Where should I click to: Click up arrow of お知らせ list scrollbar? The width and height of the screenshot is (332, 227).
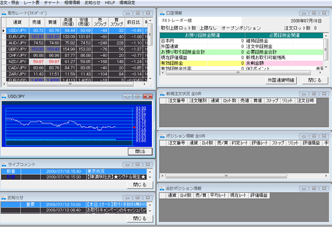150,205
